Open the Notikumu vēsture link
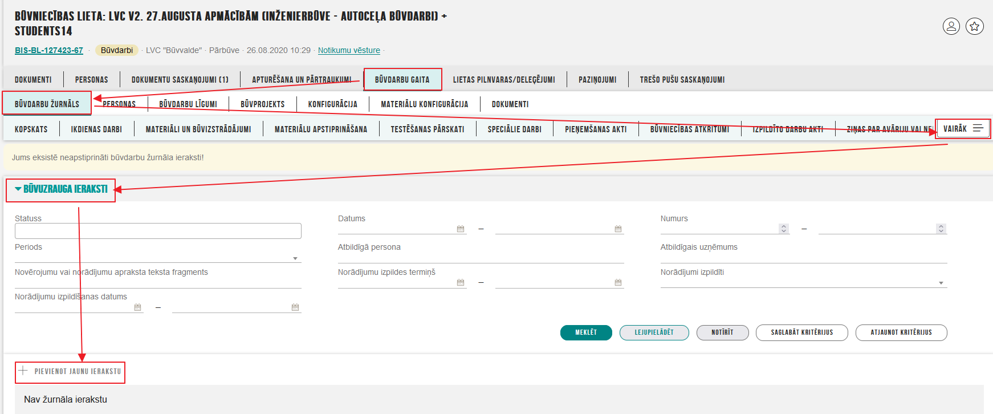The height and width of the screenshot is (414, 993). point(349,50)
